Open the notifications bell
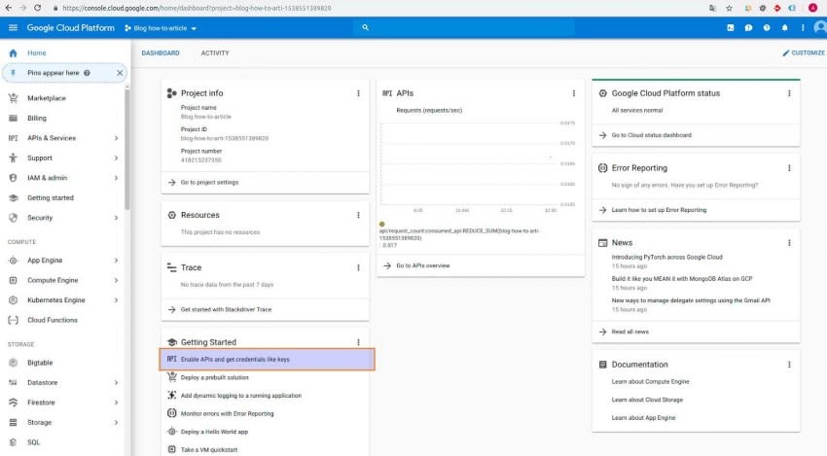 pos(785,28)
